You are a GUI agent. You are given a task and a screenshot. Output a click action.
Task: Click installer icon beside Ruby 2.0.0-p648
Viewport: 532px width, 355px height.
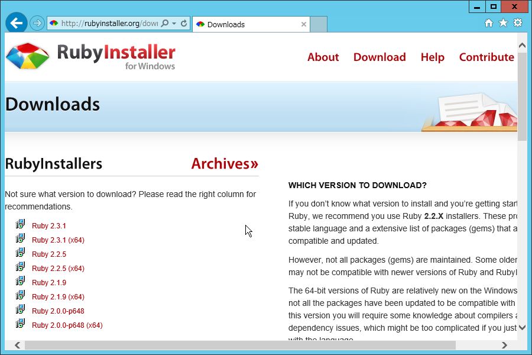20,309
